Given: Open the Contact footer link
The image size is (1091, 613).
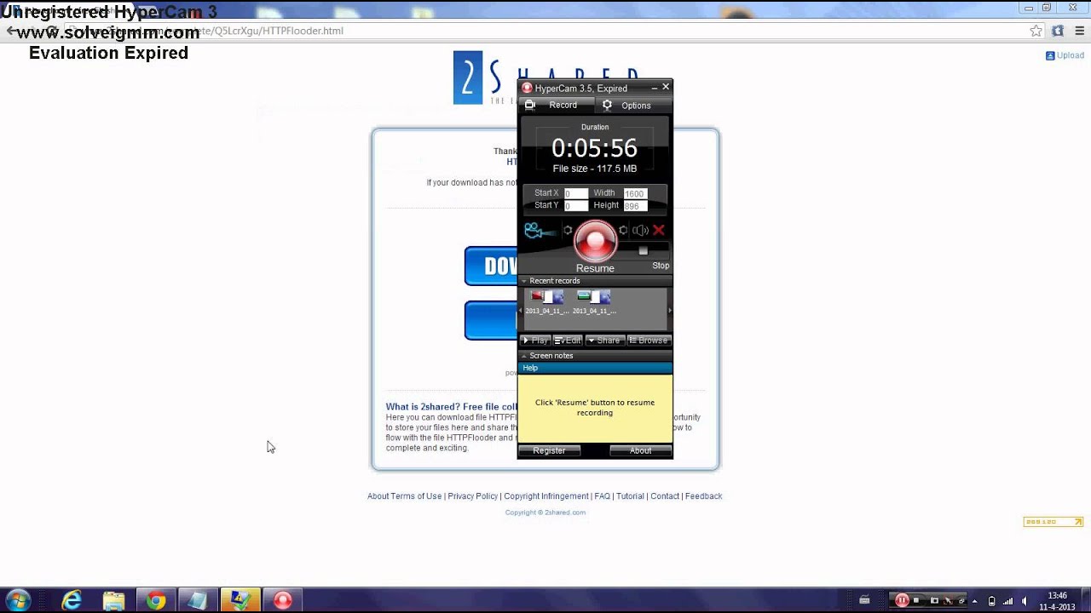Looking at the screenshot, I should coord(665,496).
